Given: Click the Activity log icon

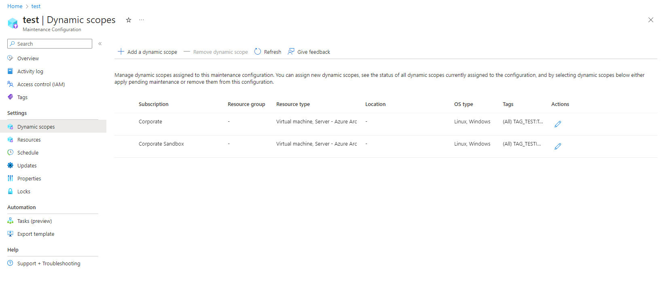Looking at the screenshot, I should pyautogui.click(x=11, y=71).
